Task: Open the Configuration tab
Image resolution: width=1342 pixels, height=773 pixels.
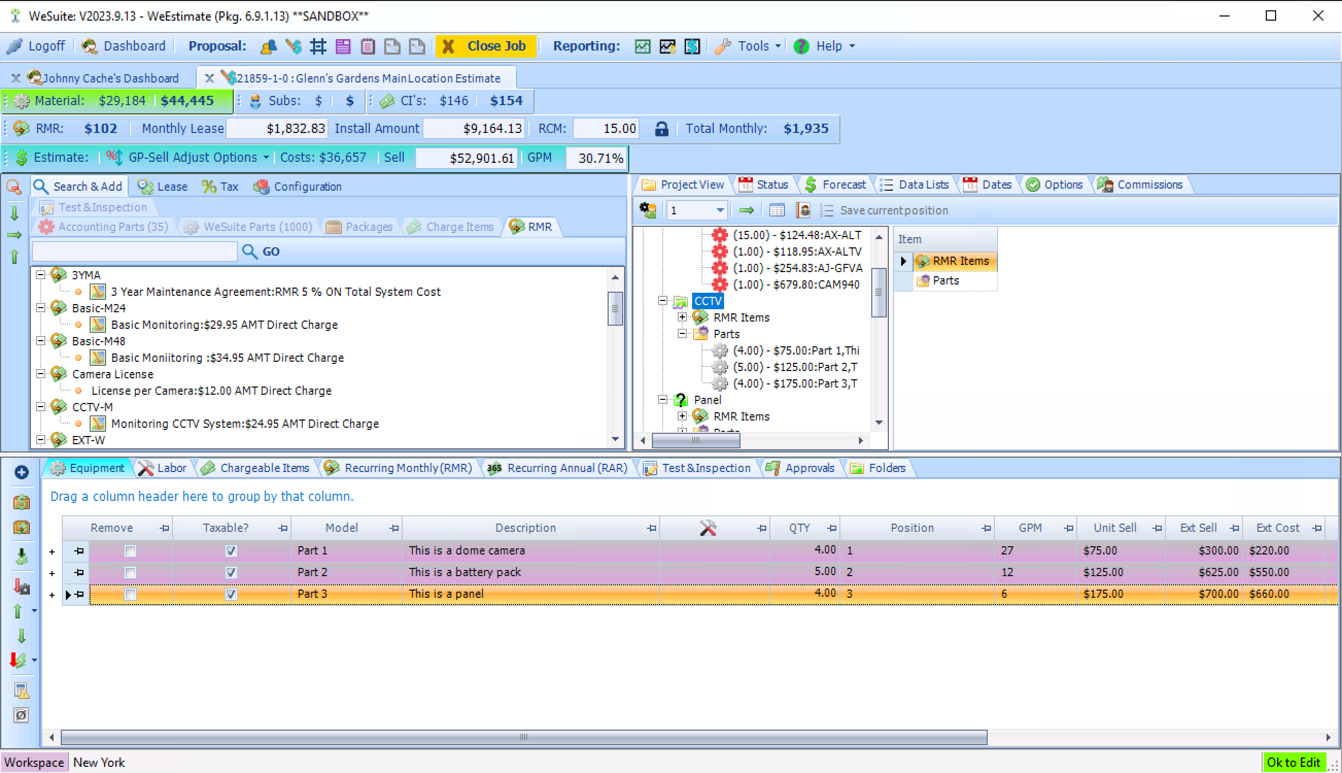Action: point(298,187)
